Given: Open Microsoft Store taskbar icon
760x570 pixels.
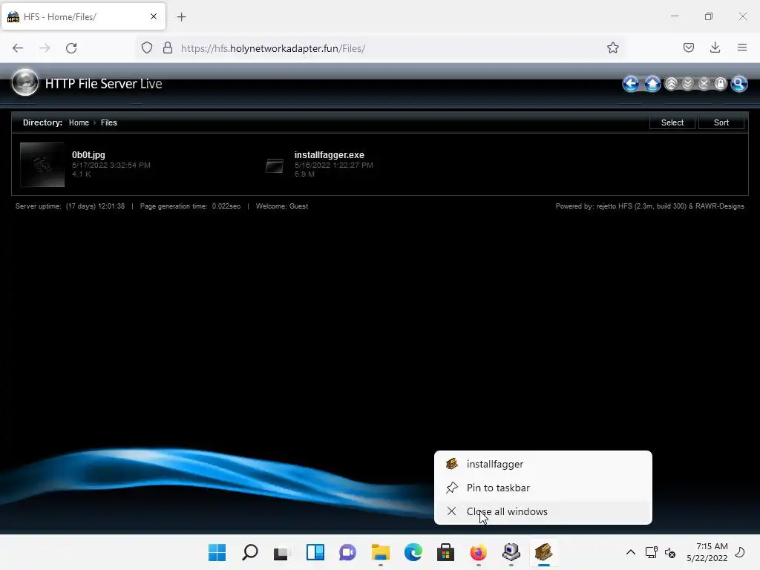Looking at the screenshot, I should coord(445,552).
